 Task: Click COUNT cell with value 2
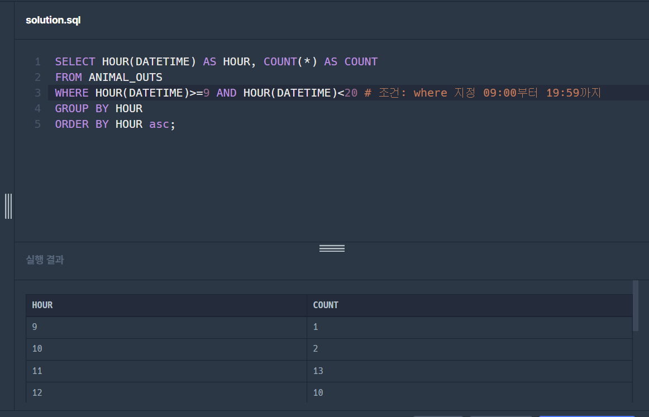(469, 349)
